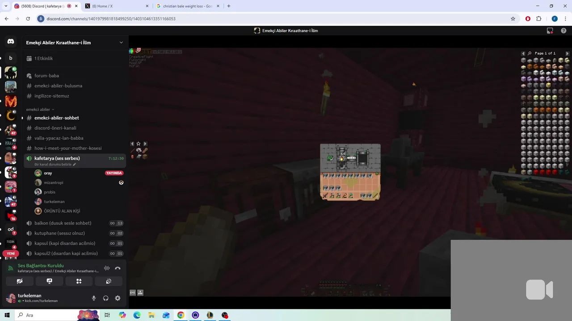
Task: Deafen with the headphones icon
Action: click(106, 298)
